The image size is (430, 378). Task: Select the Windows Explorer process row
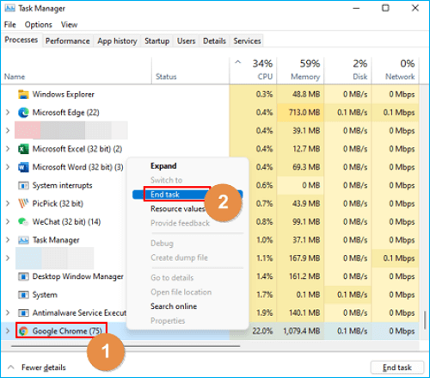[x=210, y=95]
